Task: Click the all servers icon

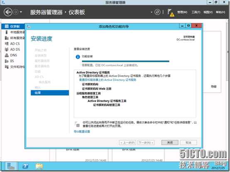Action: (7, 38)
